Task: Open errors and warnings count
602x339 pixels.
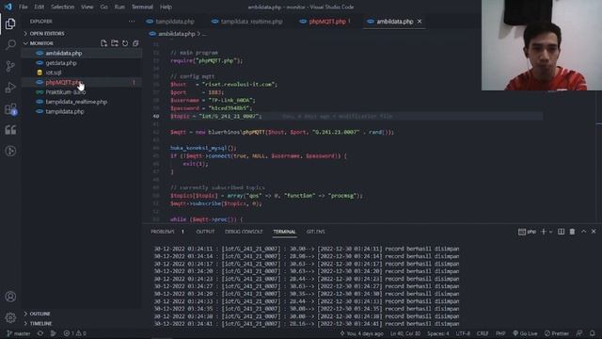Action: coord(75,333)
